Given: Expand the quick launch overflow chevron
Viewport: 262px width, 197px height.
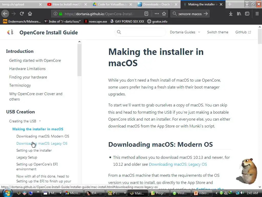Looking at the screenshot, I should click(38, 192).
